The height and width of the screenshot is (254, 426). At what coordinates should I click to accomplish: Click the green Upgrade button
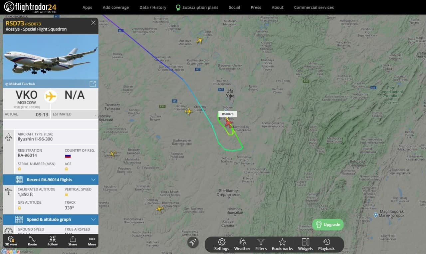(x=328, y=224)
